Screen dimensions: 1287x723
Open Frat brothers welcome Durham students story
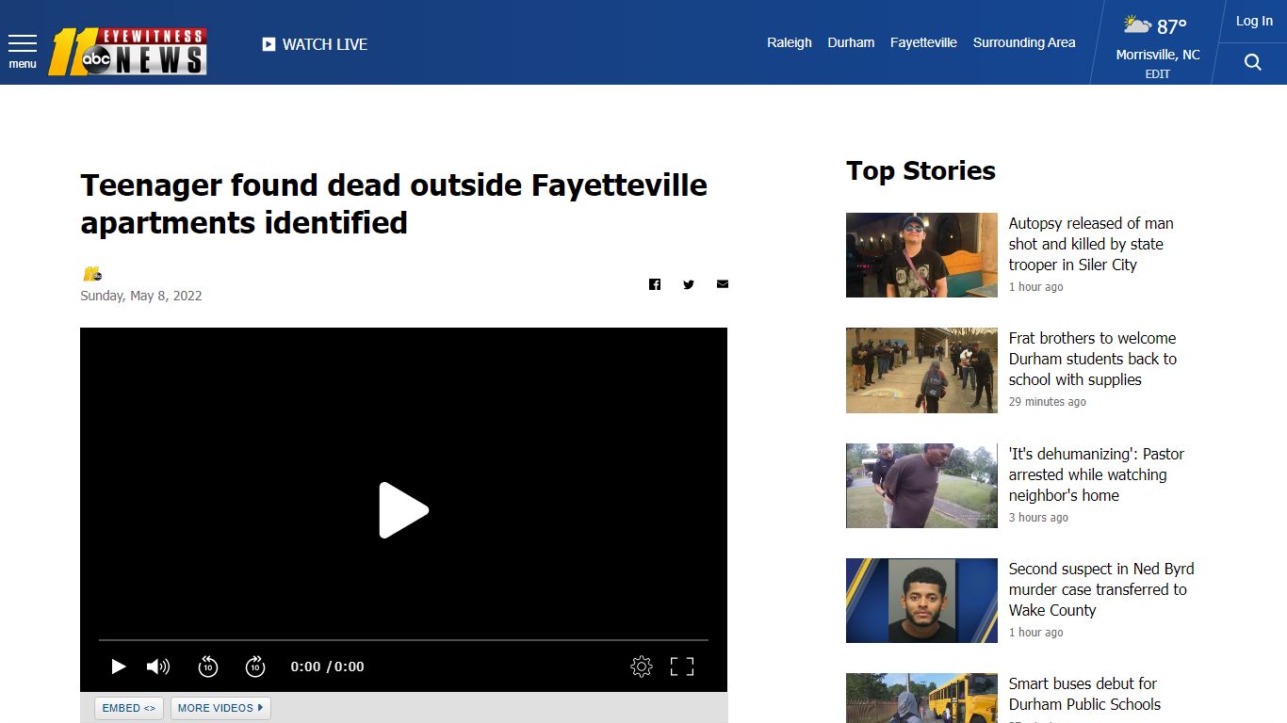point(1093,359)
